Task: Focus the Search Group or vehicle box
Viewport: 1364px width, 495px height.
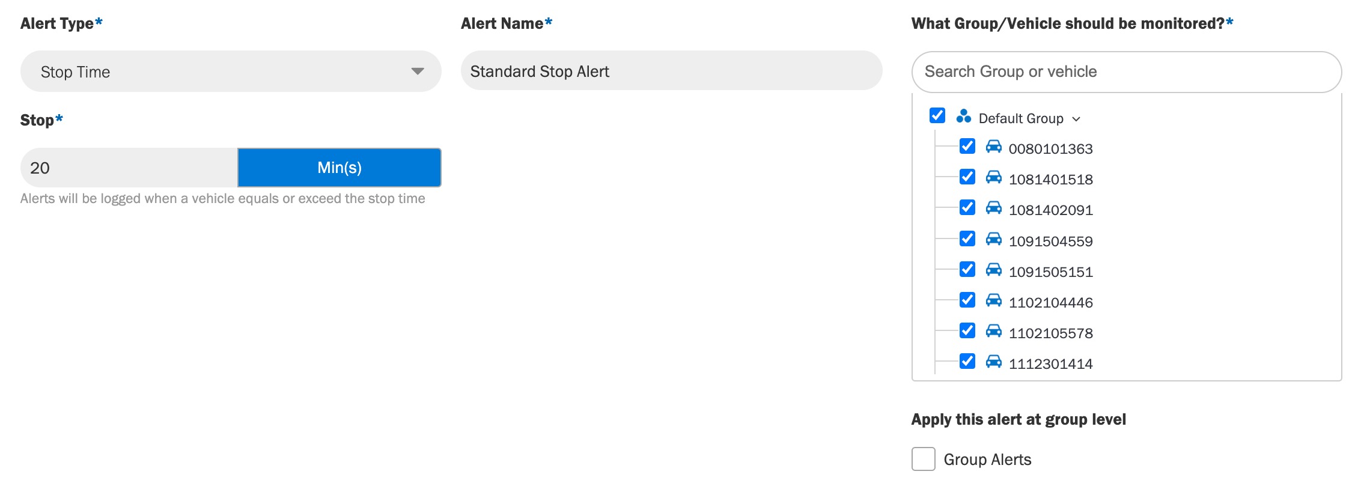Action: tap(1126, 72)
